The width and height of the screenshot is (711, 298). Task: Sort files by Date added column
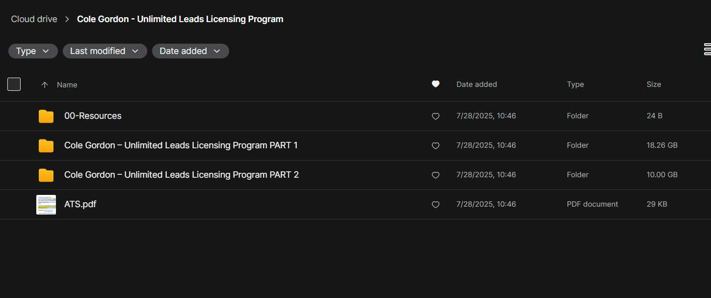click(476, 84)
